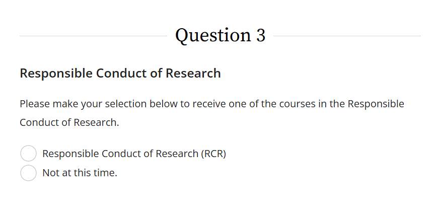Click the '(RCR)' abbreviation in first option
This screenshot has height=213, width=436.
213,154
